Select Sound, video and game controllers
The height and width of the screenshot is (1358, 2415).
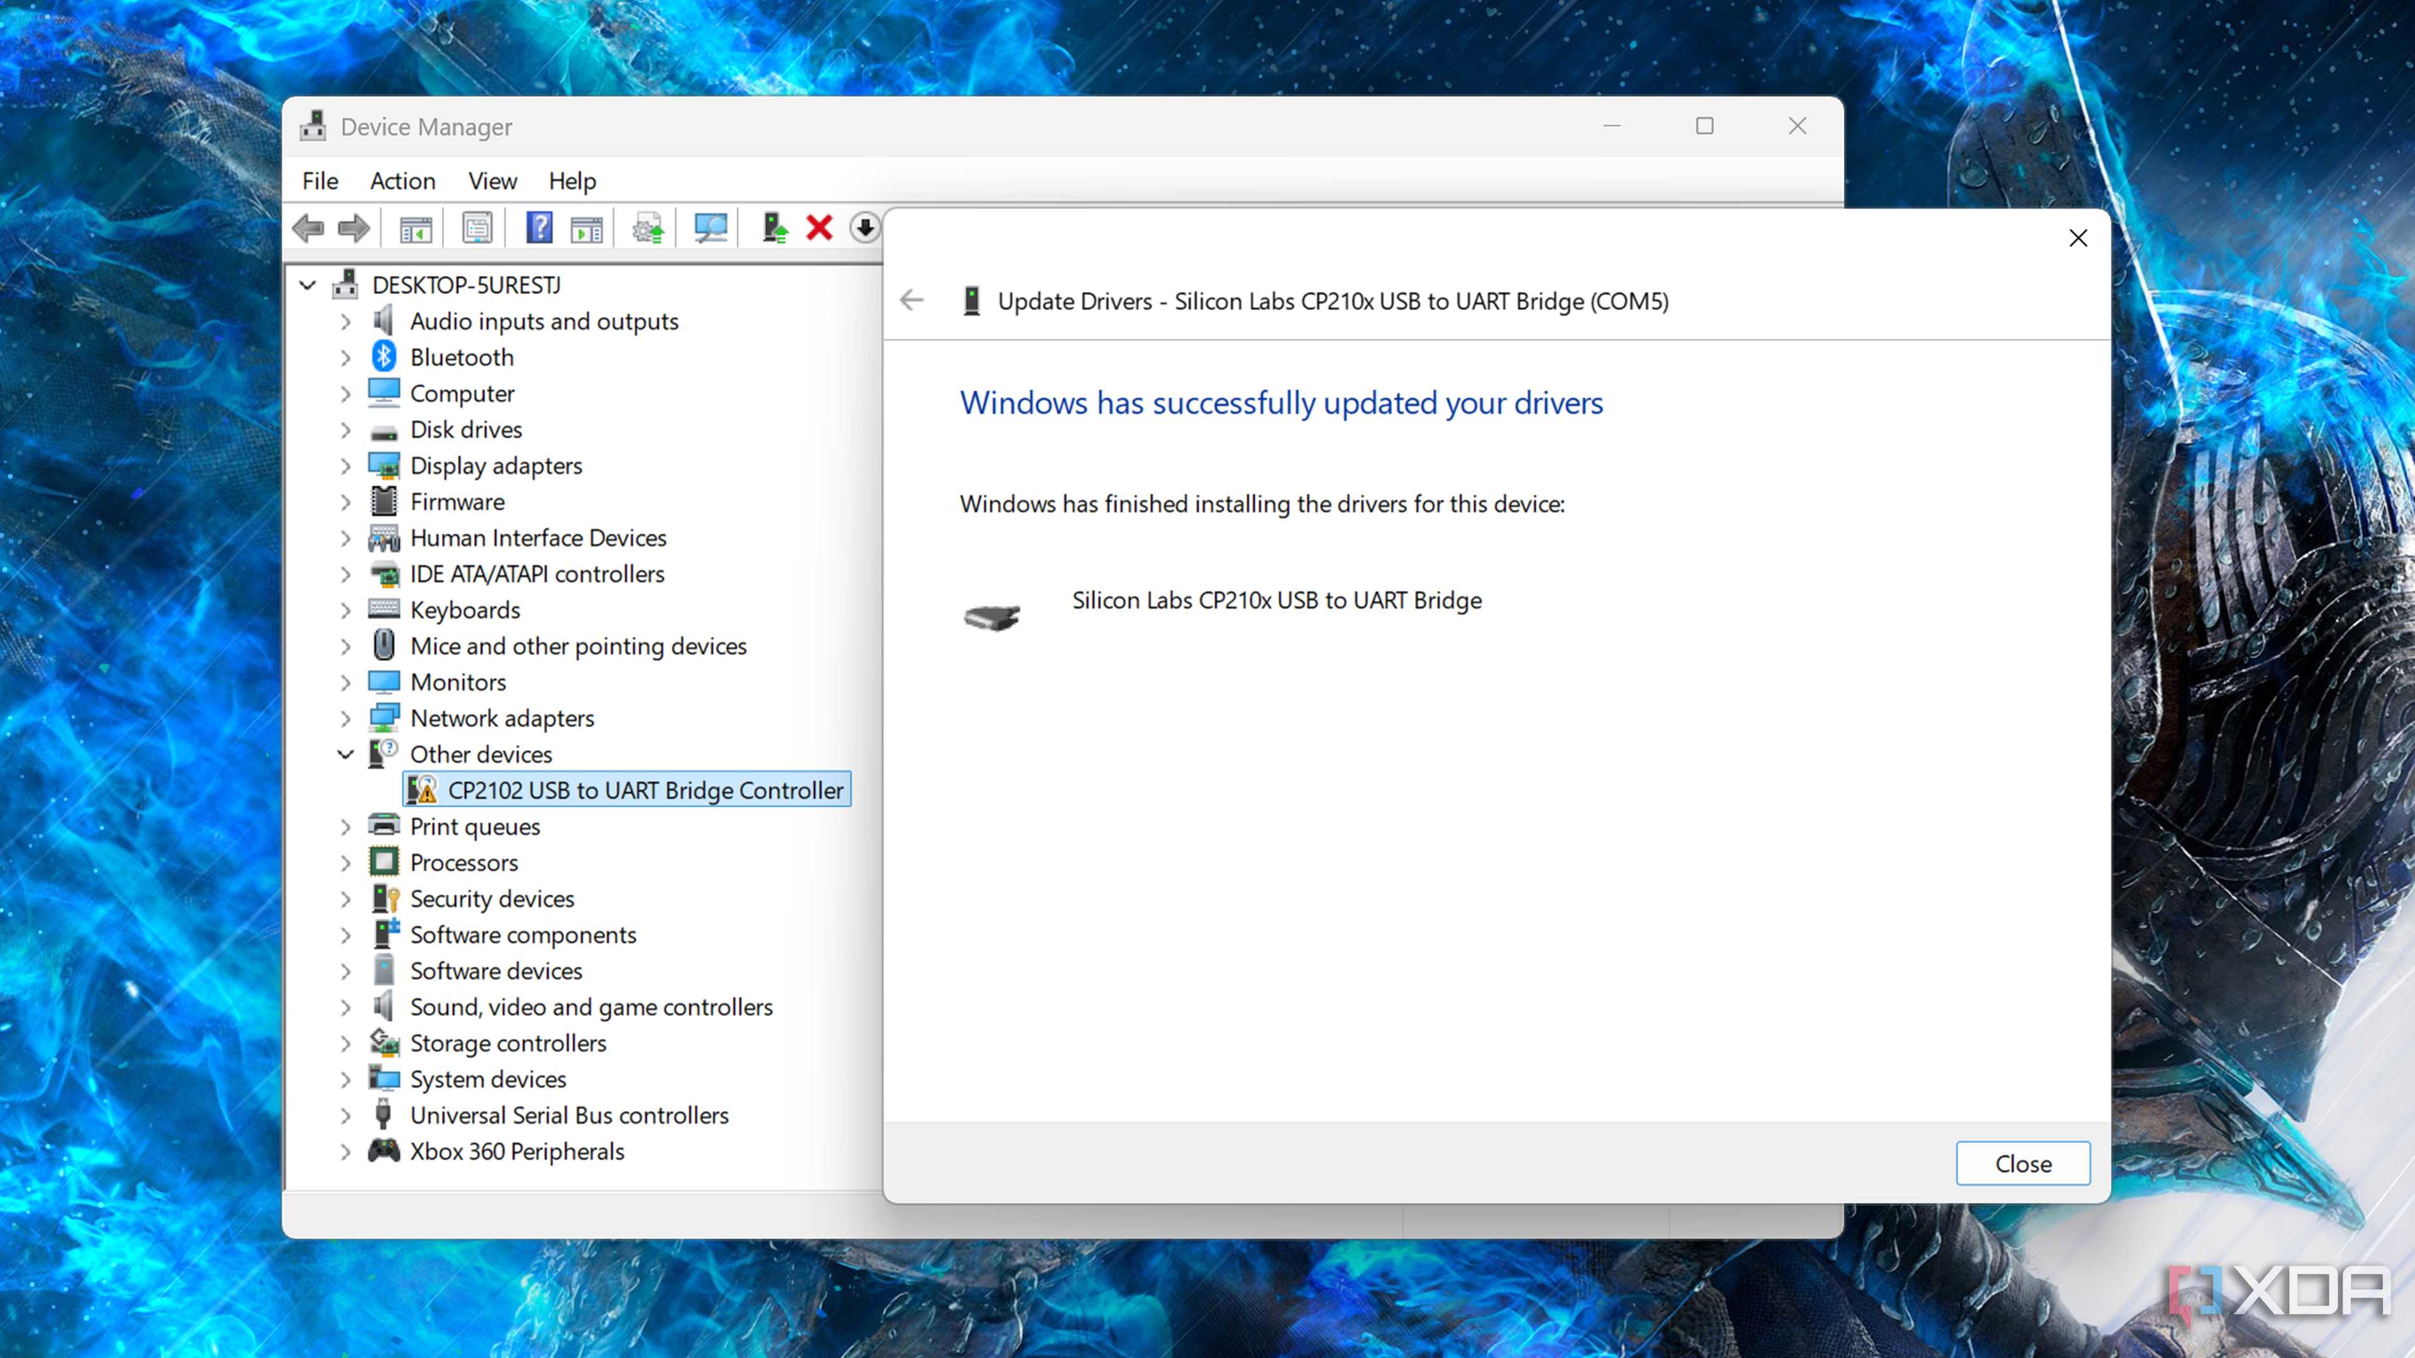pyautogui.click(x=592, y=1007)
